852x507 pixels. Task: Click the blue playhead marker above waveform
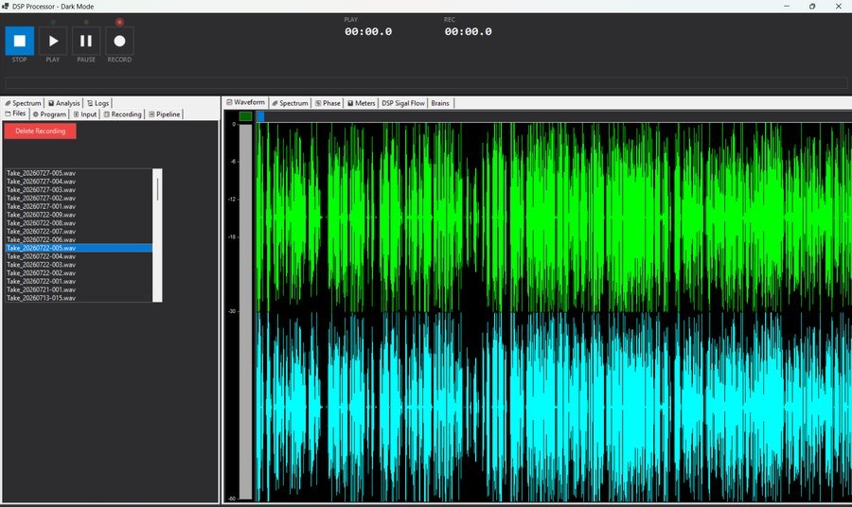click(261, 116)
